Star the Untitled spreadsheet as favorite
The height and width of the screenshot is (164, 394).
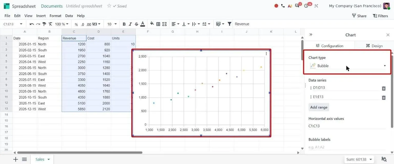click(x=109, y=6)
